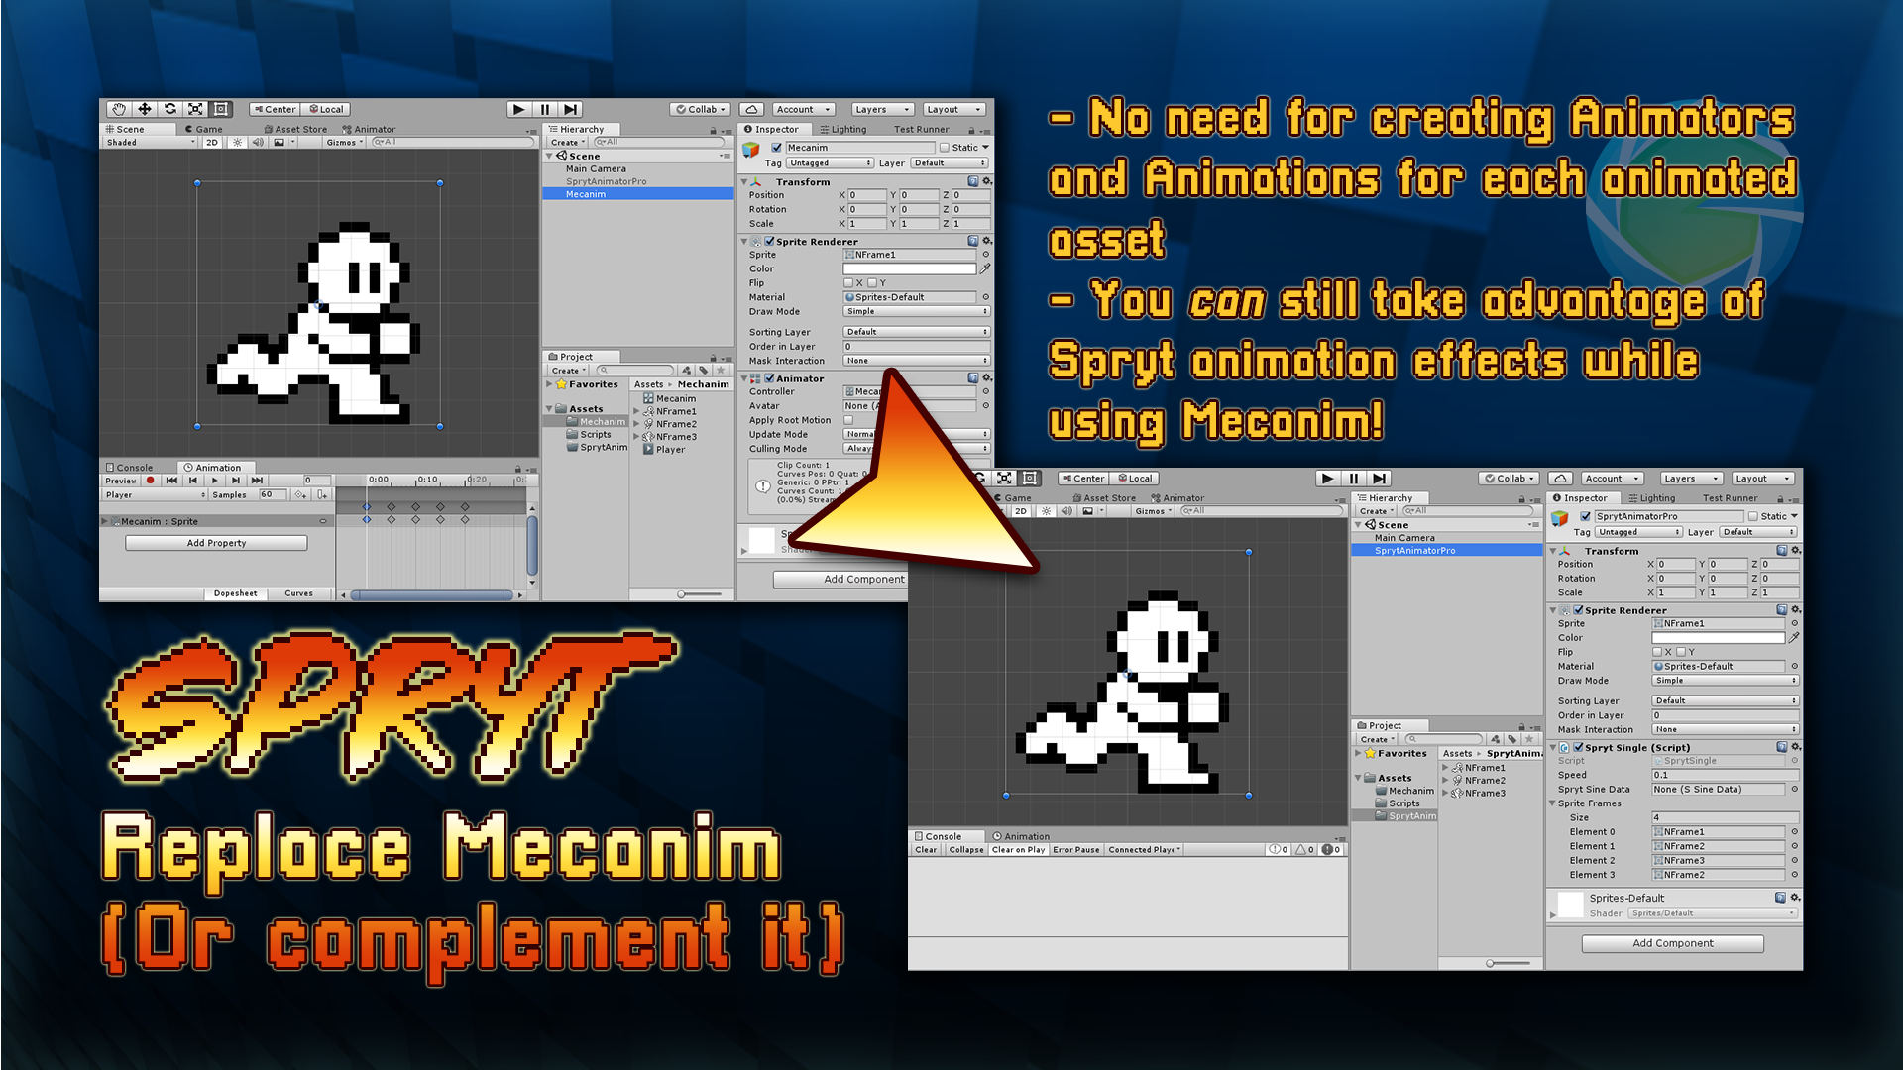
Task: Click the Pause button in lower Spryt editor
Action: [1354, 479]
